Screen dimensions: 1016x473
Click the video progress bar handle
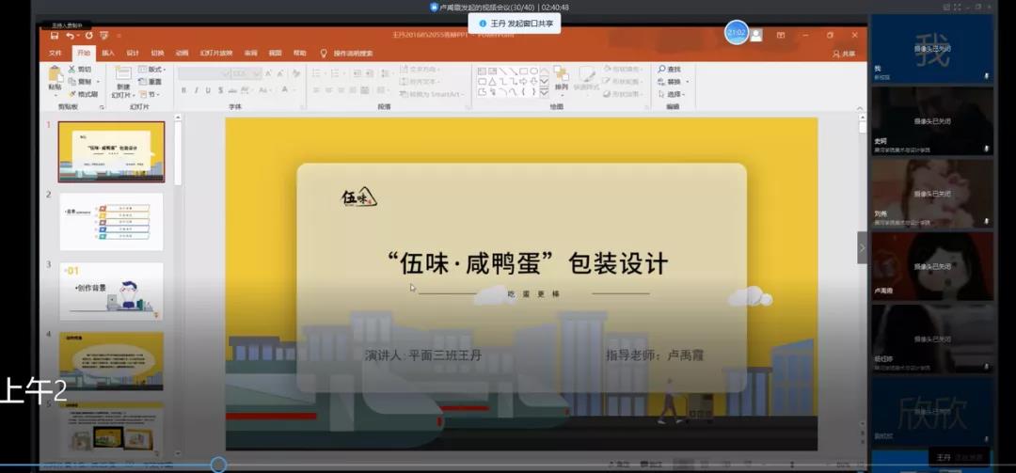(x=218, y=465)
